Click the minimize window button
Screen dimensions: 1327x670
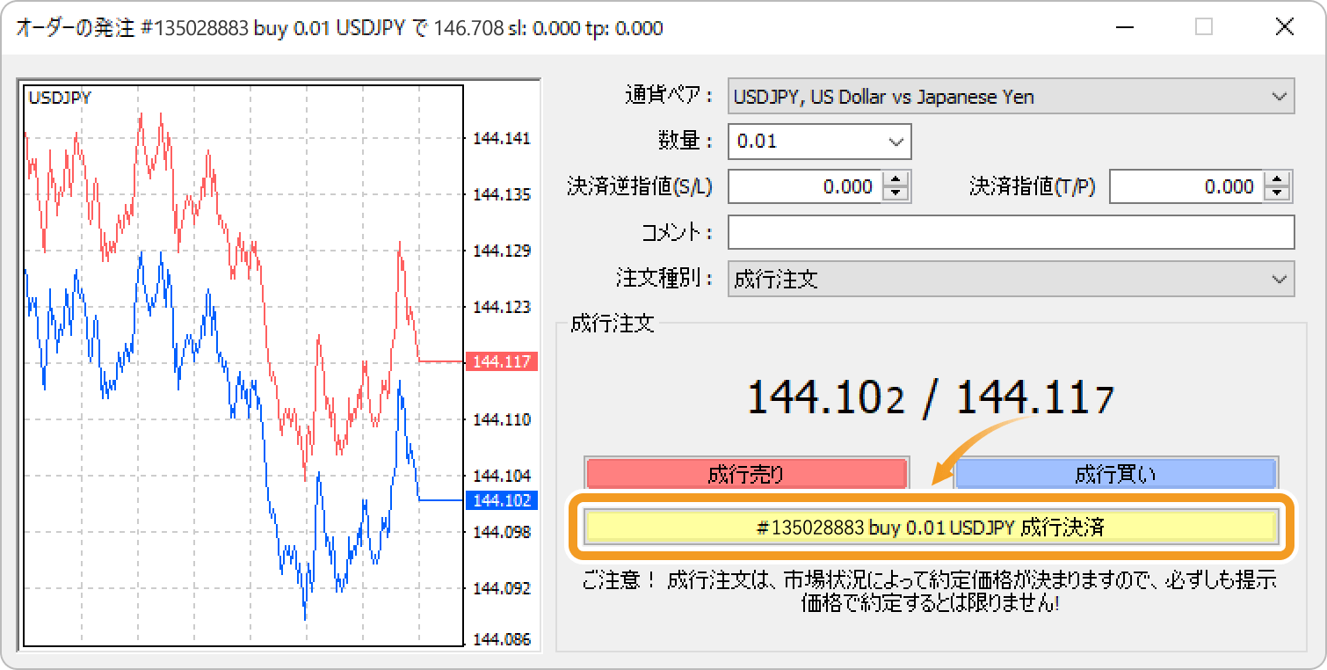tap(1123, 27)
